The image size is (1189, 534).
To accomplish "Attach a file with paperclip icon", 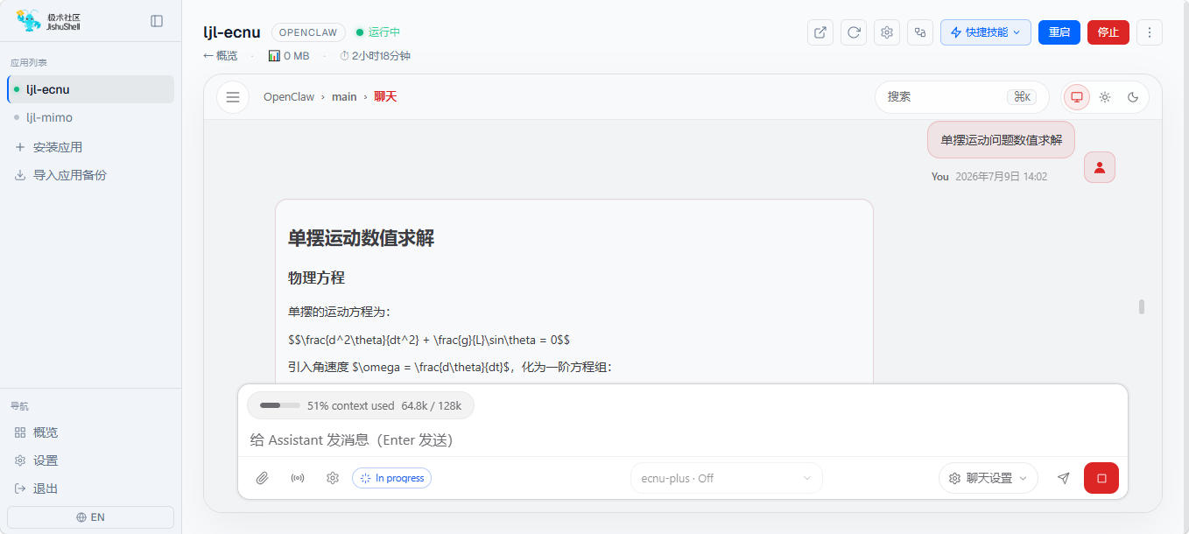I will (x=262, y=478).
